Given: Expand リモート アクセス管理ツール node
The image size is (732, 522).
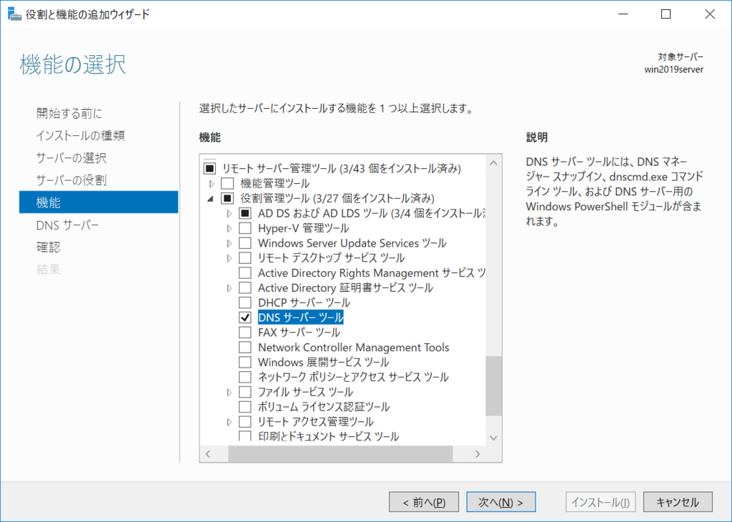Looking at the screenshot, I should [x=229, y=422].
